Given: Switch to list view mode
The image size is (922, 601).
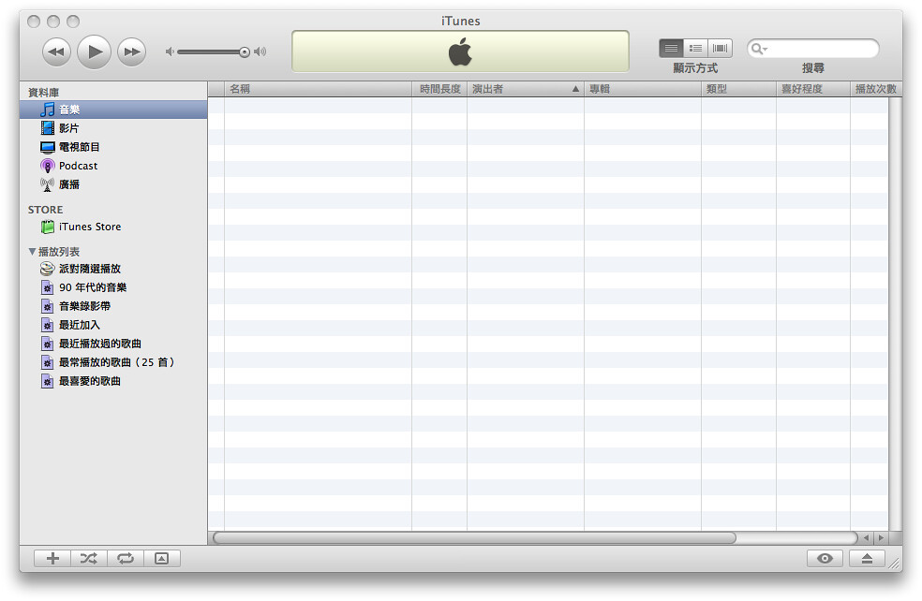Looking at the screenshot, I should point(671,48).
